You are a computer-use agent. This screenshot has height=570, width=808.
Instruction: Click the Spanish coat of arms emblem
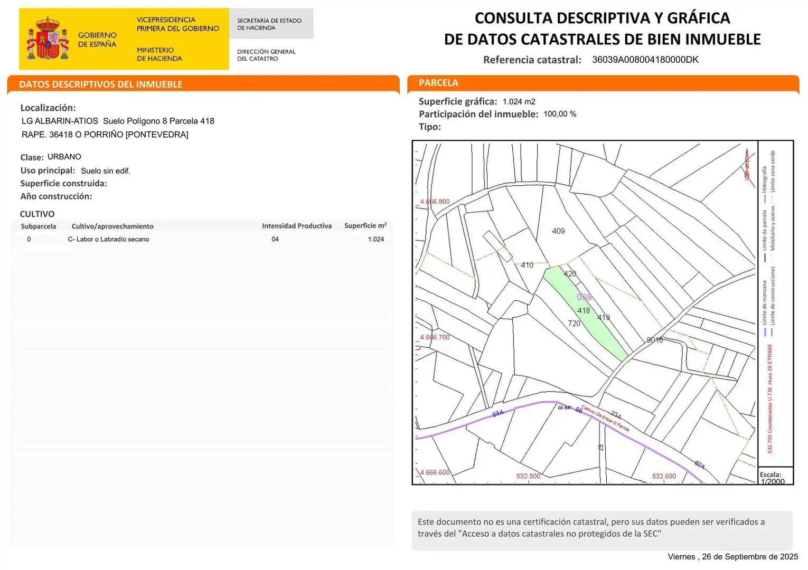point(48,39)
